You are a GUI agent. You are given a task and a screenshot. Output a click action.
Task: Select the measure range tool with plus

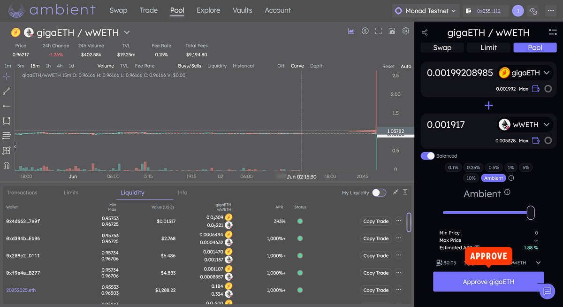point(7,151)
